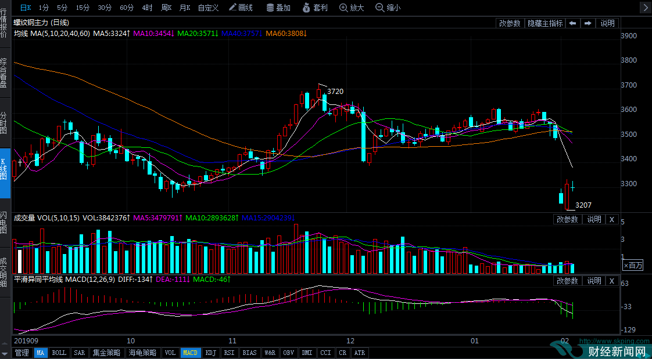The image size is (652, 359).
Task: Click the right arrow next to 隐藏主指标
Action: tap(587, 23)
